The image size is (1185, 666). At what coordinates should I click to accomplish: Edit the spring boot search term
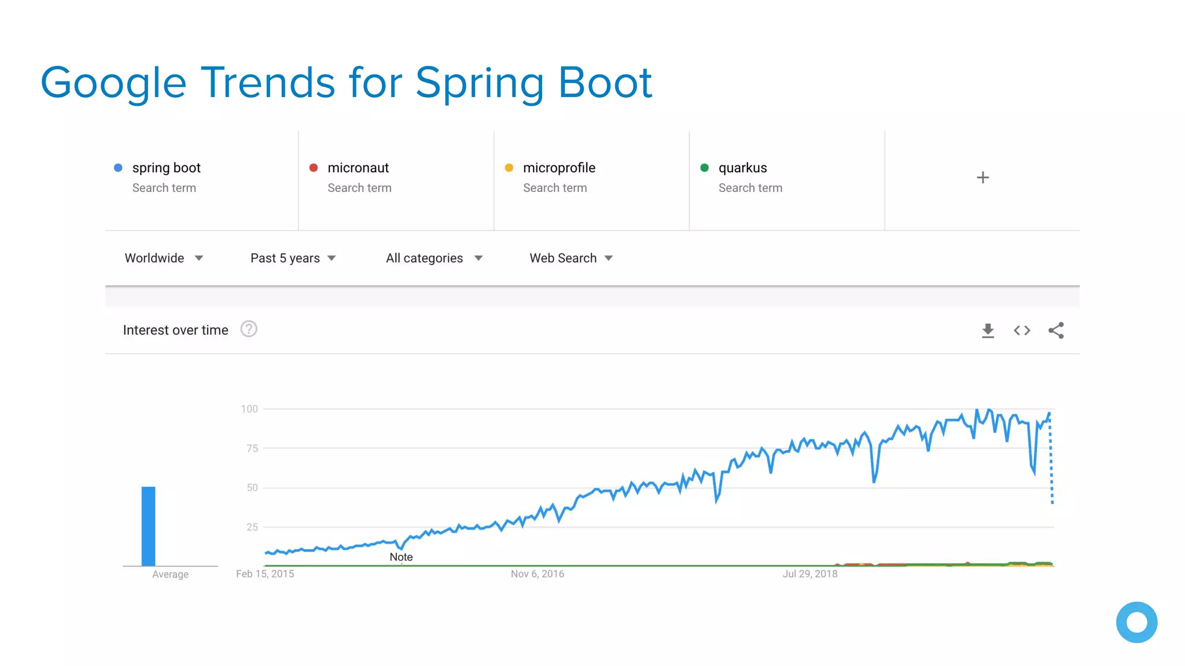click(166, 168)
